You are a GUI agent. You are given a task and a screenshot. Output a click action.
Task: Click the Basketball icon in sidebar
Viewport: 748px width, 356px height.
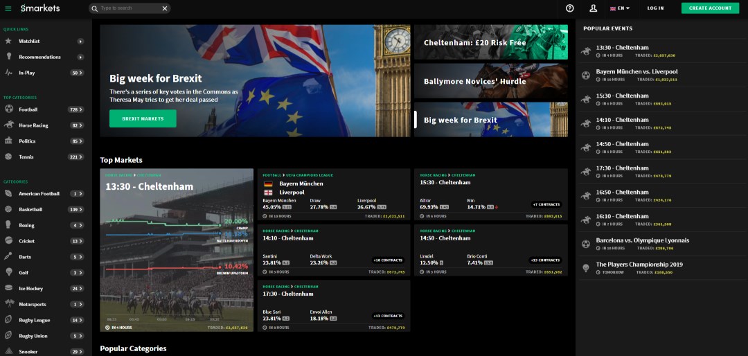pos(8,209)
